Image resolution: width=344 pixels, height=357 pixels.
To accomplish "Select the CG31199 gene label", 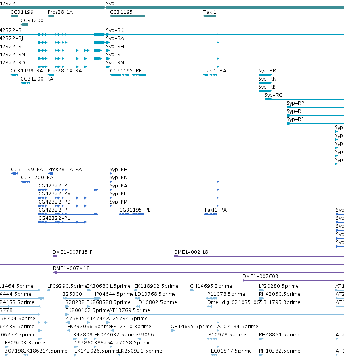I will [22, 12].
